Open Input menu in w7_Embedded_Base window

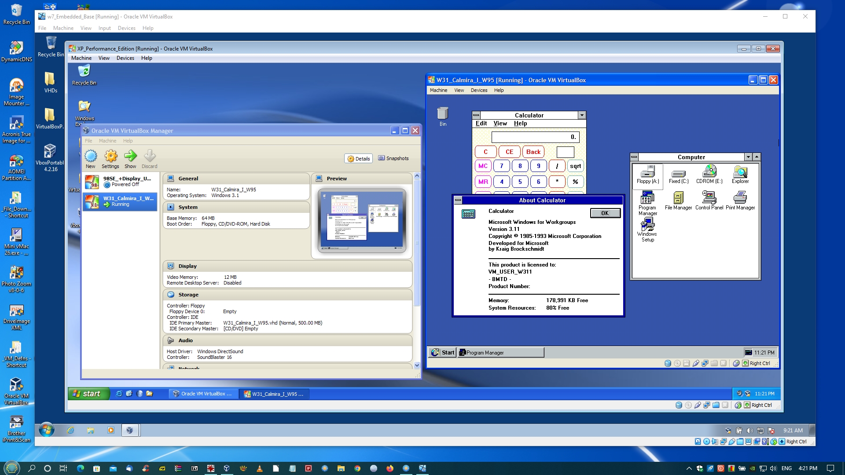click(104, 28)
